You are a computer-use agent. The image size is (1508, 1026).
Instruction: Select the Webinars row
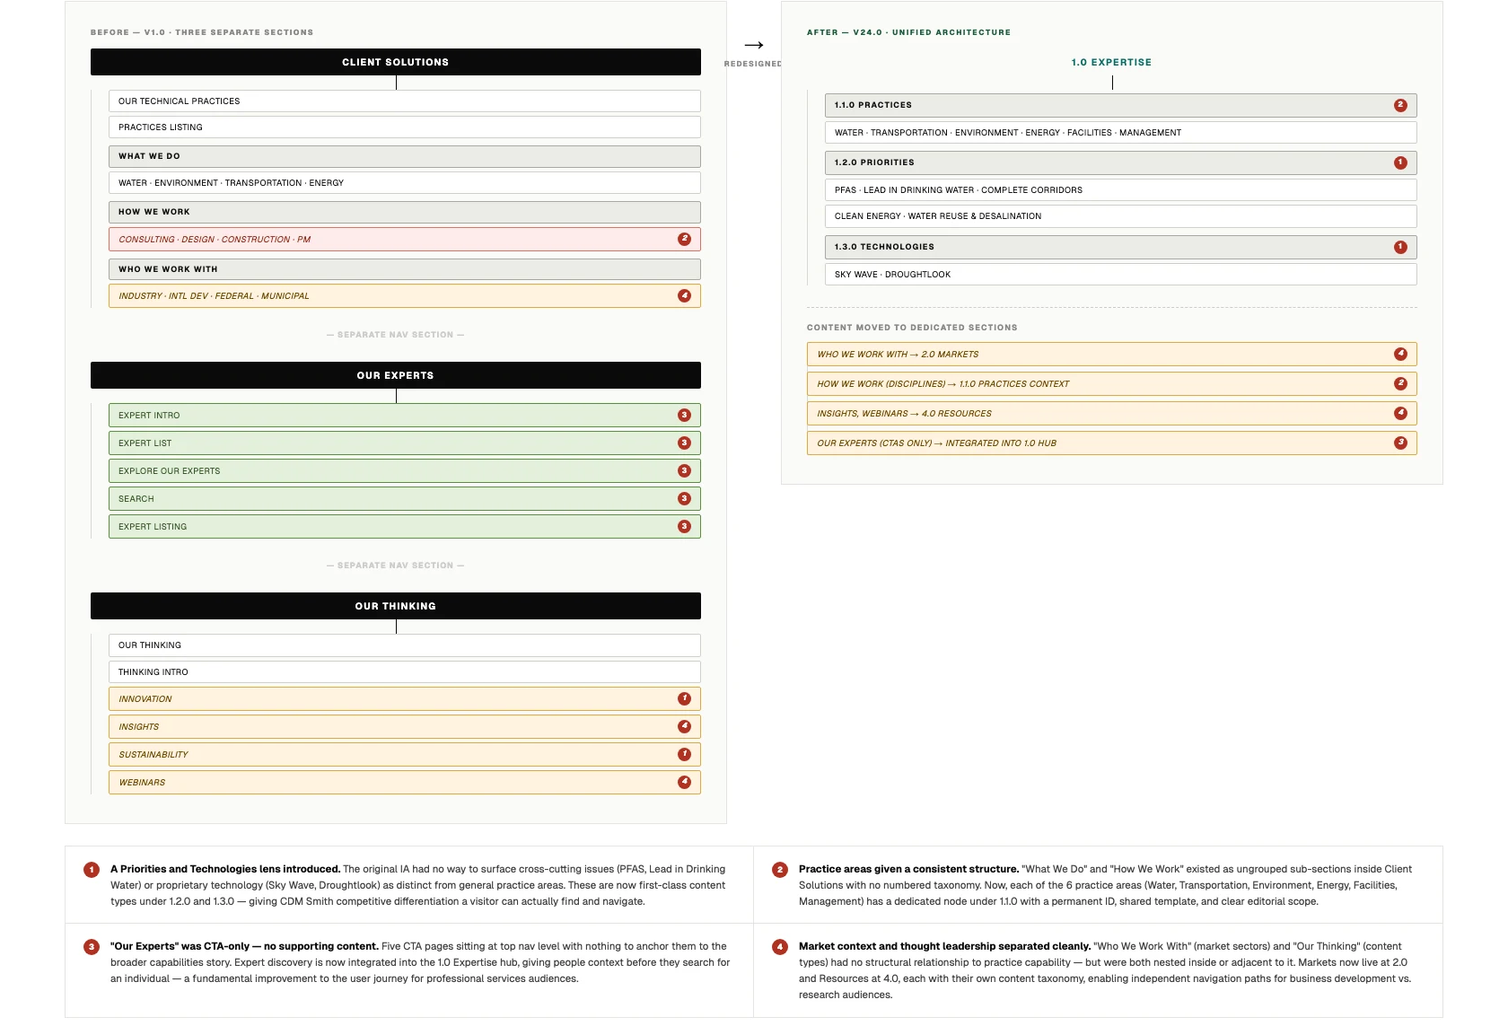405,782
